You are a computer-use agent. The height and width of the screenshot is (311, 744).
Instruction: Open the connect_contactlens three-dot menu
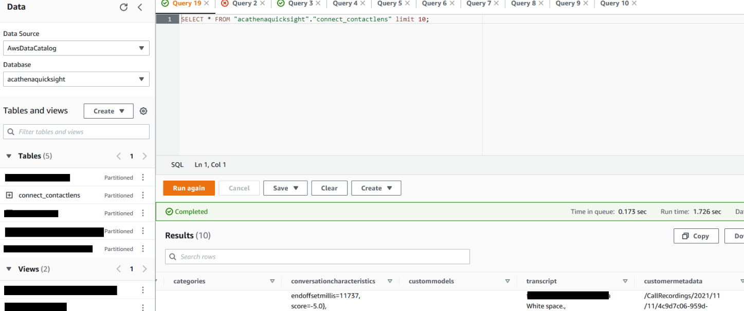(x=142, y=195)
